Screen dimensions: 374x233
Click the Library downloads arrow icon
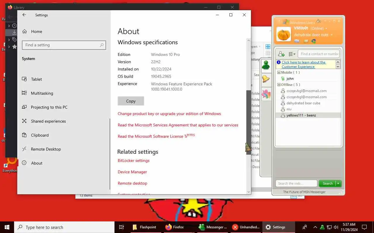14,32
